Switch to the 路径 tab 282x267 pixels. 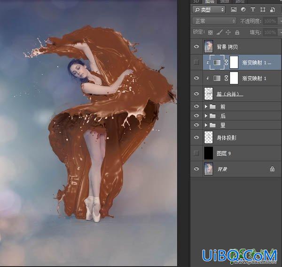point(240,1)
